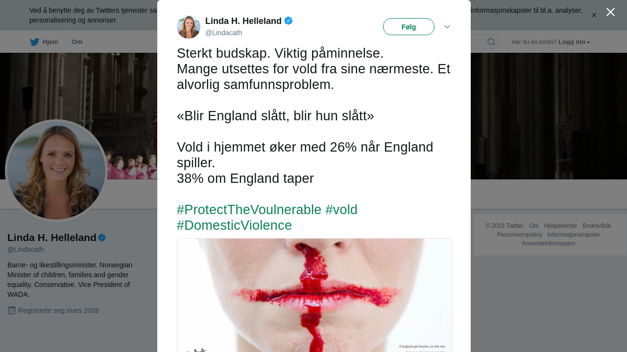627x352 pixels.
Task: Open Linda's small avatar in tweet
Action: point(189,27)
